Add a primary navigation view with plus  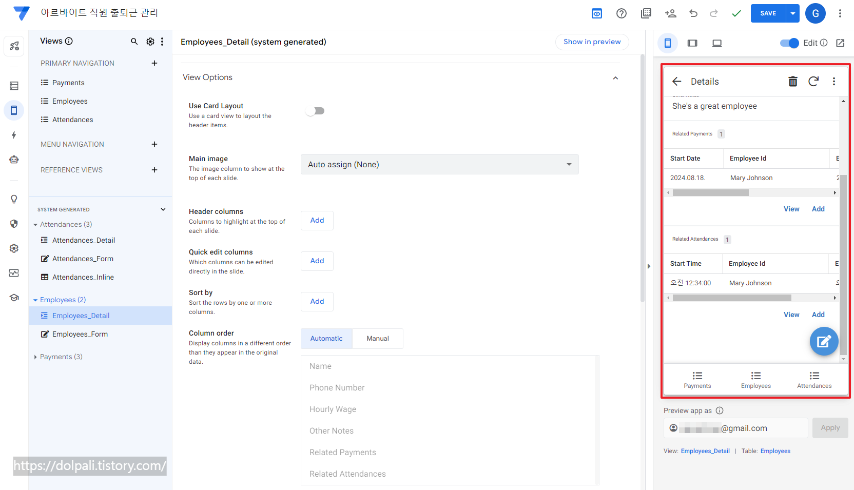[x=154, y=63]
